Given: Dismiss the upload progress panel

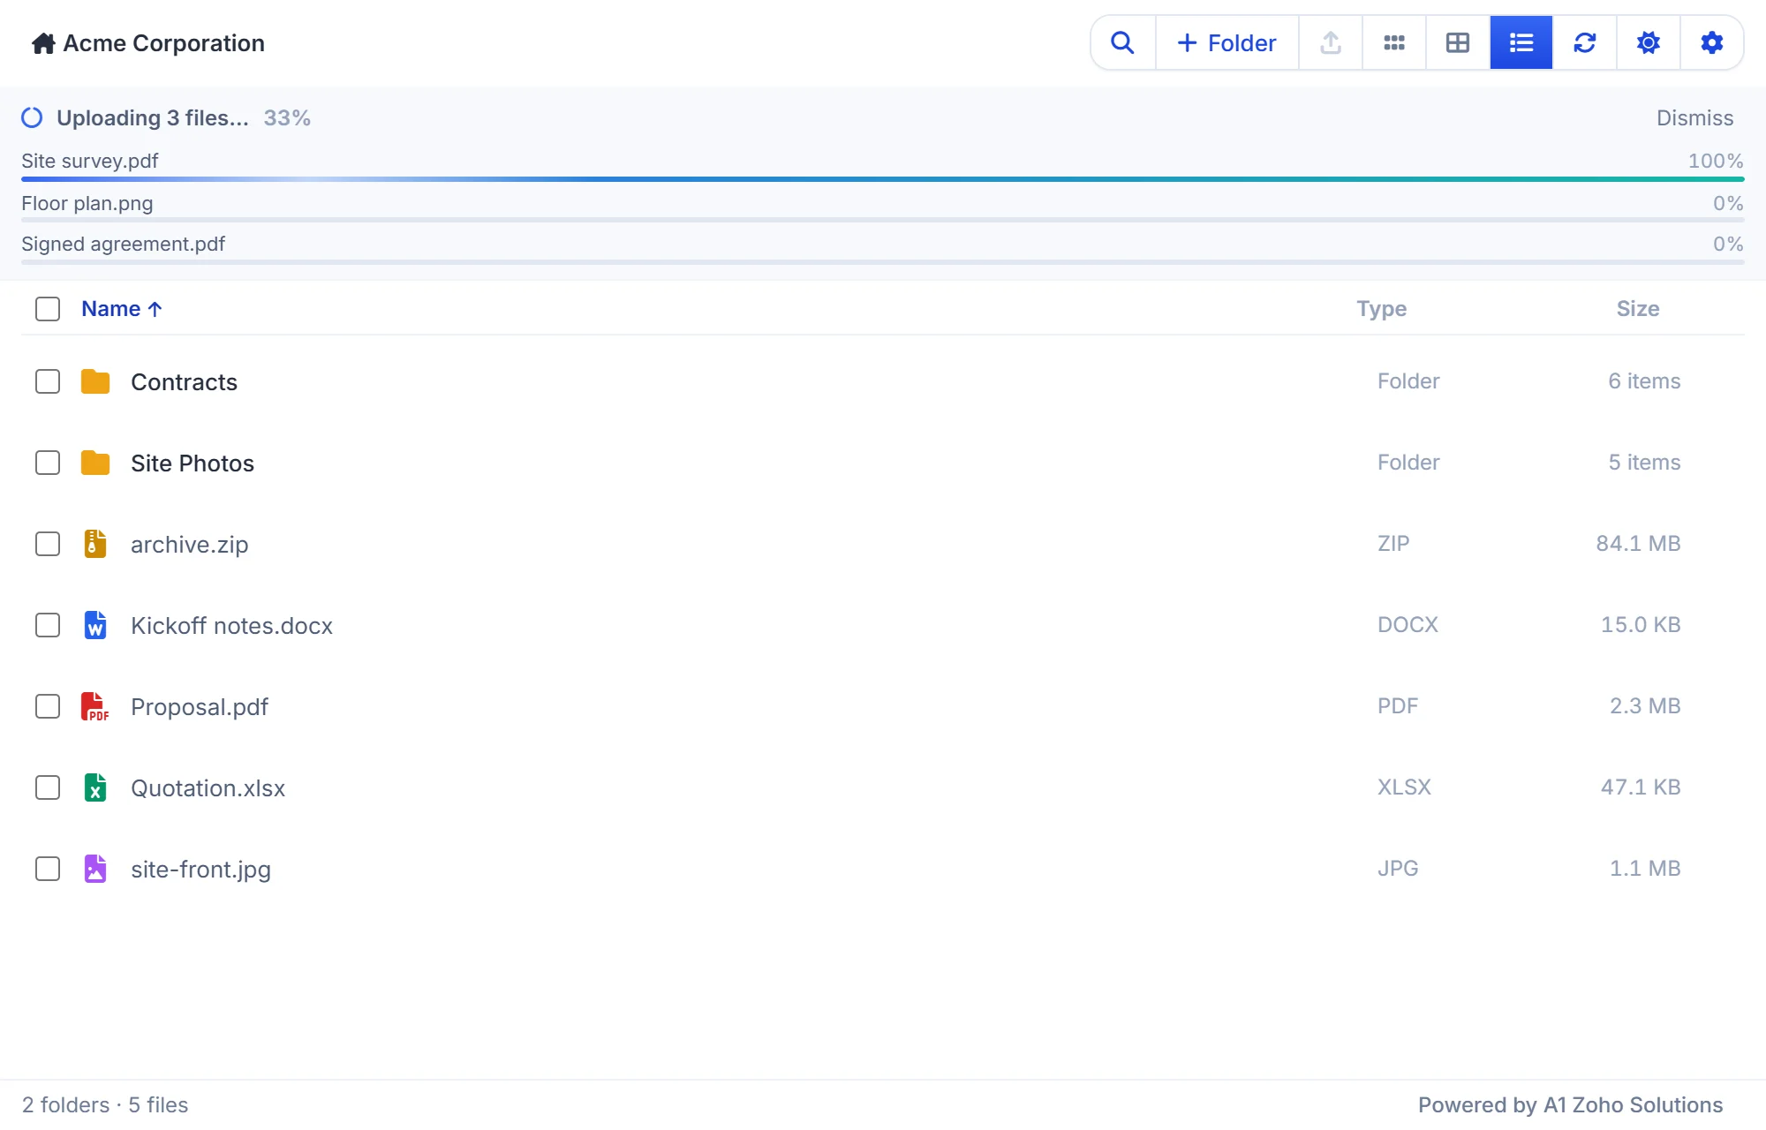Looking at the screenshot, I should point(1694,118).
